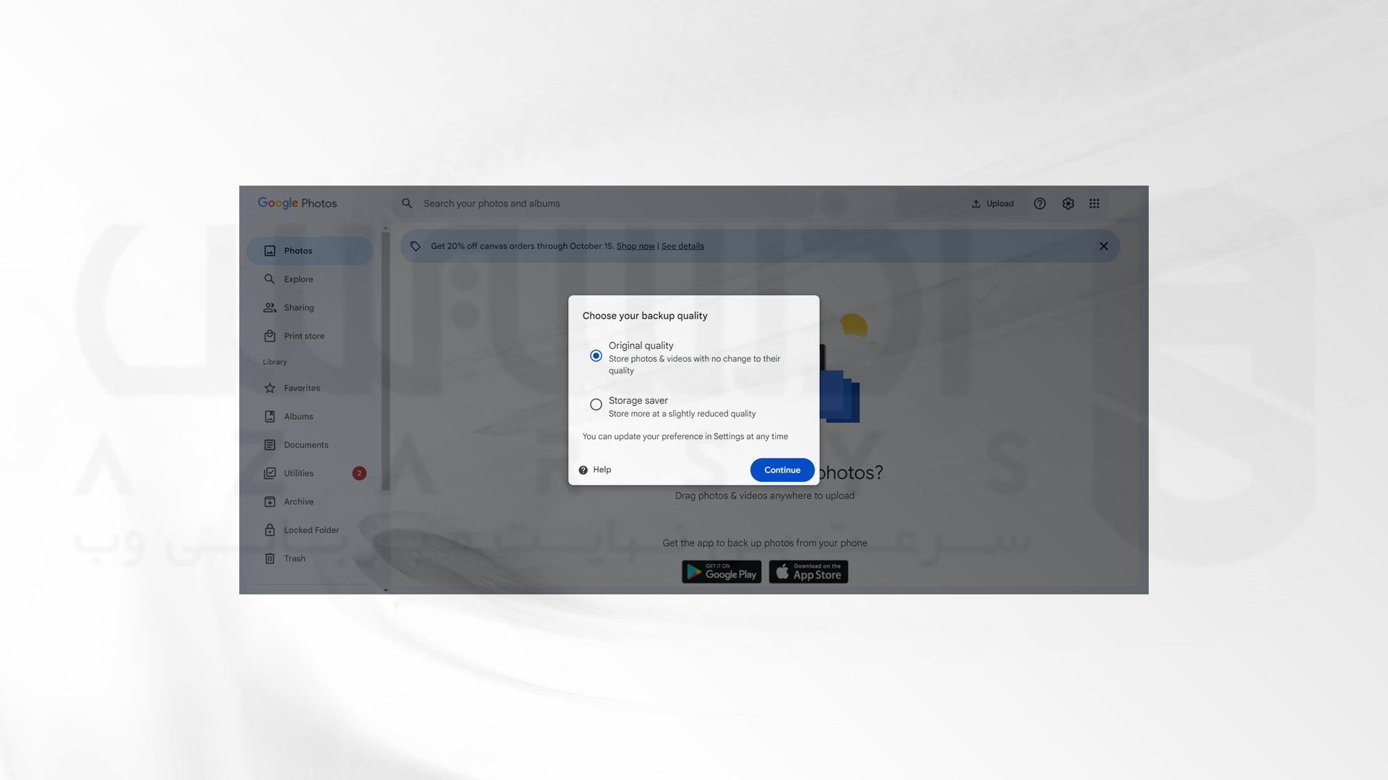Viewport: 1388px width, 780px height.
Task: Open the Locked Folder icon
Action: coord(270,531)
